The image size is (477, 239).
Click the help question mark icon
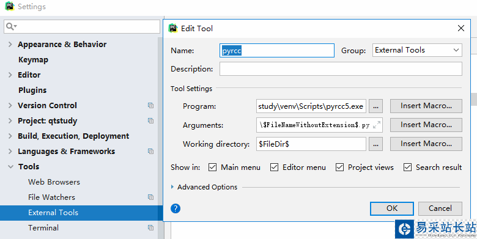176,208
